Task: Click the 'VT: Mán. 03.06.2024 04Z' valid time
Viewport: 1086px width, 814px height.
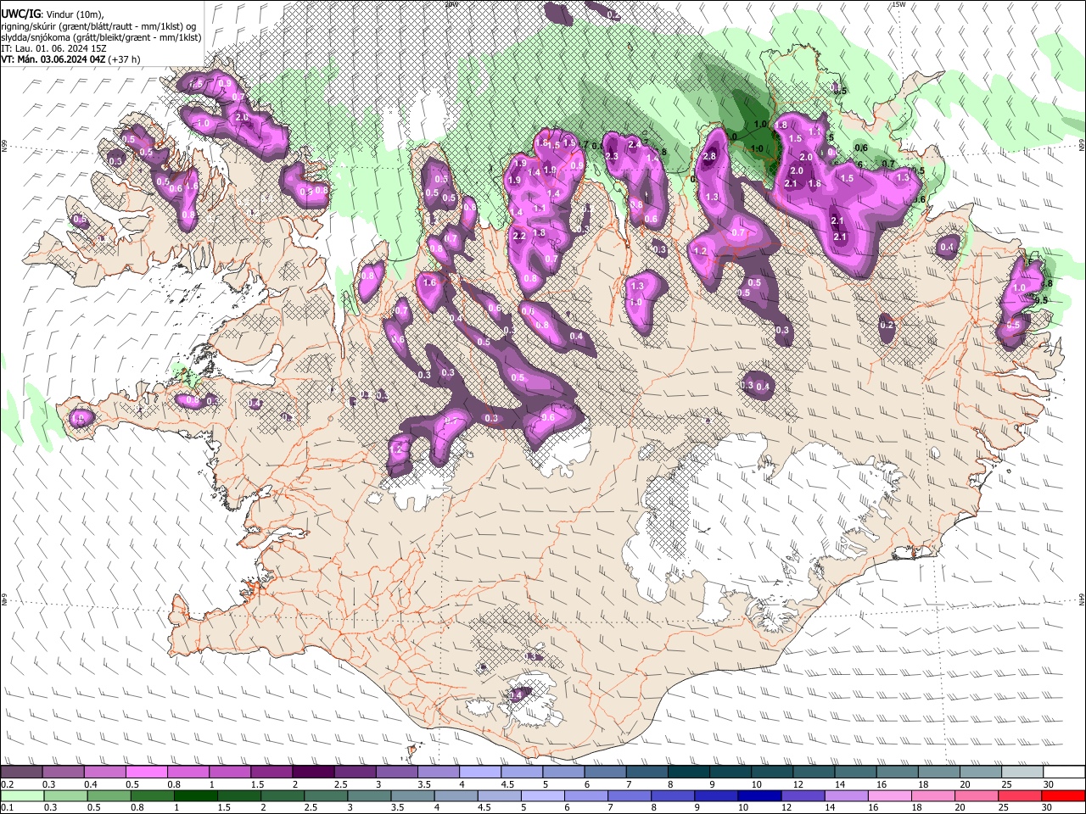Action: click(53, 59)
